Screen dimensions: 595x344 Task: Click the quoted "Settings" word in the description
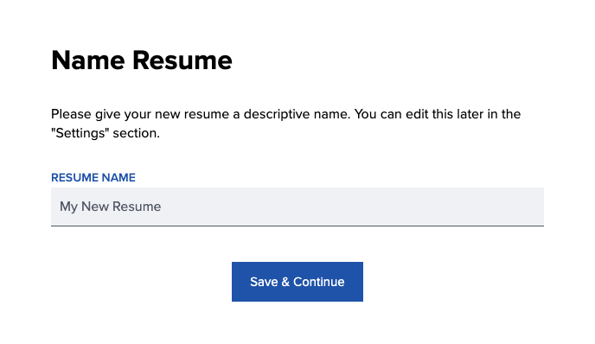coord(80,133)
